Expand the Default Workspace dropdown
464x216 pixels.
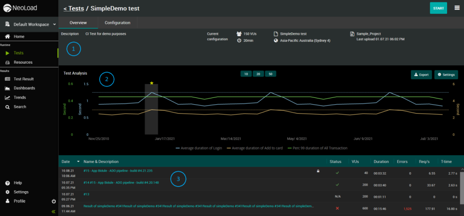[x=54, y=24]
